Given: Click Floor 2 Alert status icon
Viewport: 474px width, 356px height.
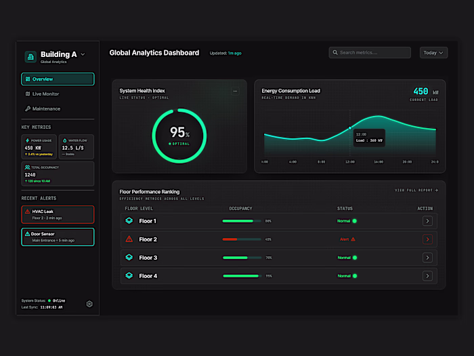Looking at the screenshot, I should coord(353,239).
